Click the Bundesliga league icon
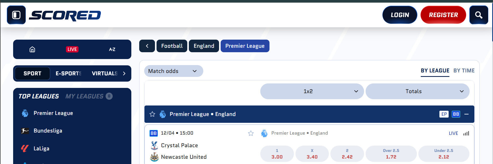 [24, 130]
